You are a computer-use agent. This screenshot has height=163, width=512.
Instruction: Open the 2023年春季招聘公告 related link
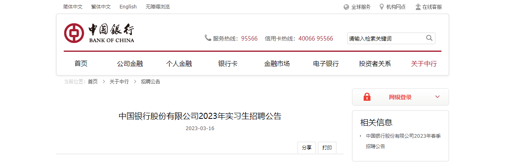[x=403, y=141]
